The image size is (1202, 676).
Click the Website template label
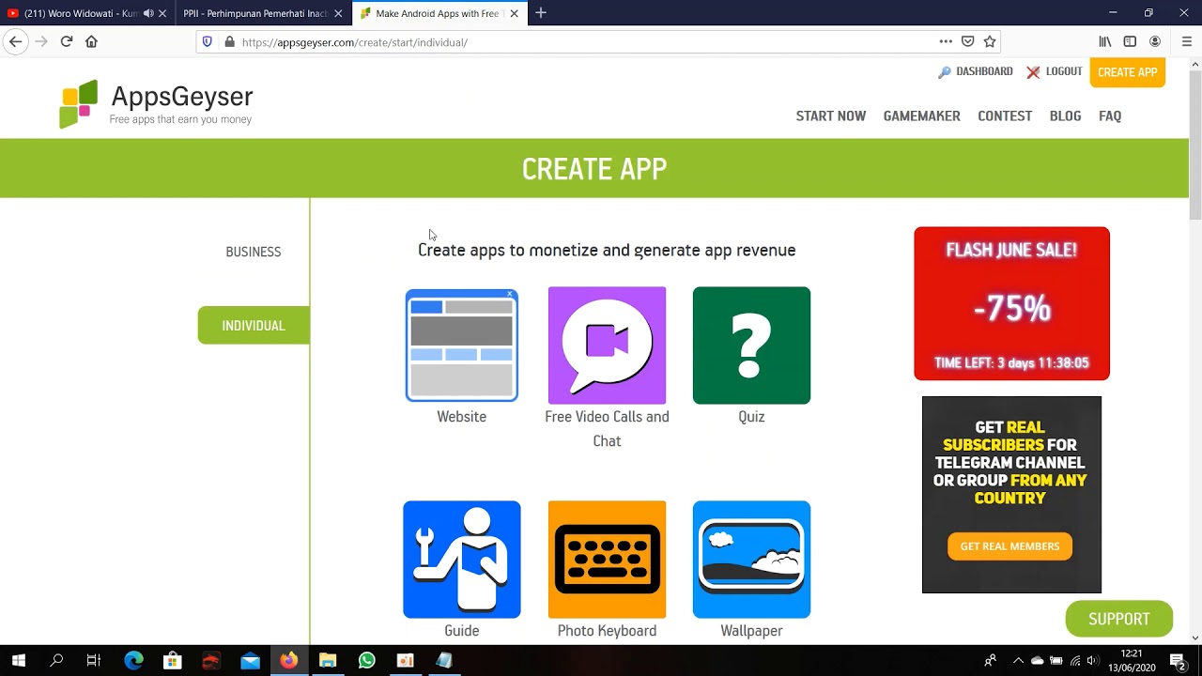461,417
